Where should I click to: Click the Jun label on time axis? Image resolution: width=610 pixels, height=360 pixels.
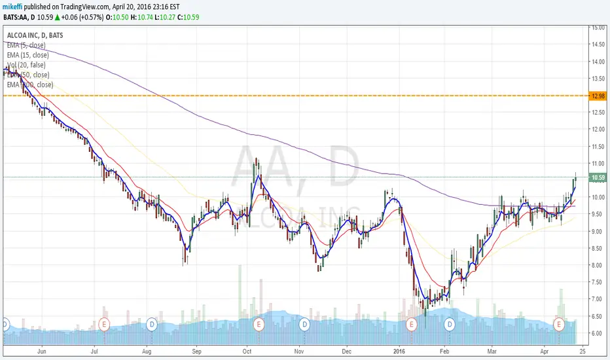(x=42, y=351)
